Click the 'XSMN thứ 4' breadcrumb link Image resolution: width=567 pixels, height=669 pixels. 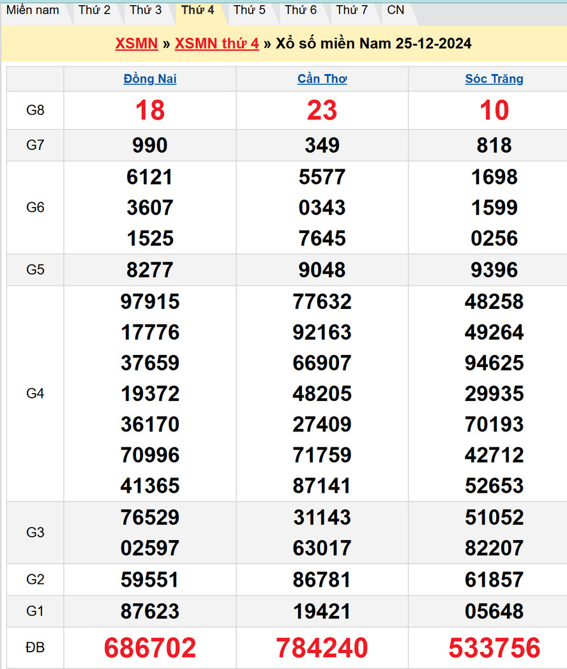(217, 43)
